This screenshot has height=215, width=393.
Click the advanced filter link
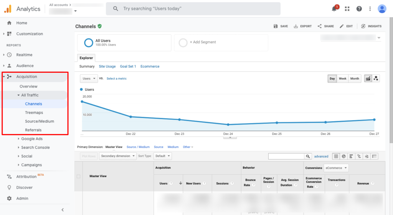pyautogui.click(x=321, y=156)
